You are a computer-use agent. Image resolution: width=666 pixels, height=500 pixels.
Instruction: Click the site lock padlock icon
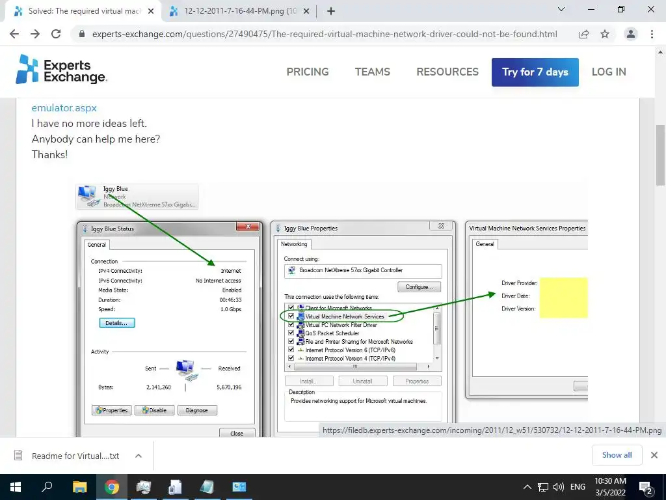(x=82, y=34)
